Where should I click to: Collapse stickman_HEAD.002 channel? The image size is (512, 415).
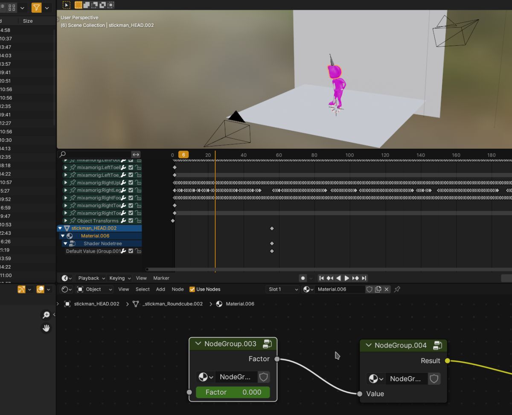coord(60,228)
